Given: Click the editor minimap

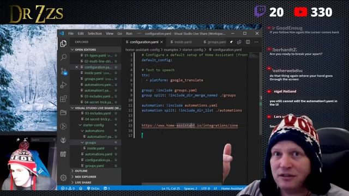Looking at the screenshot, I should 254,56.
